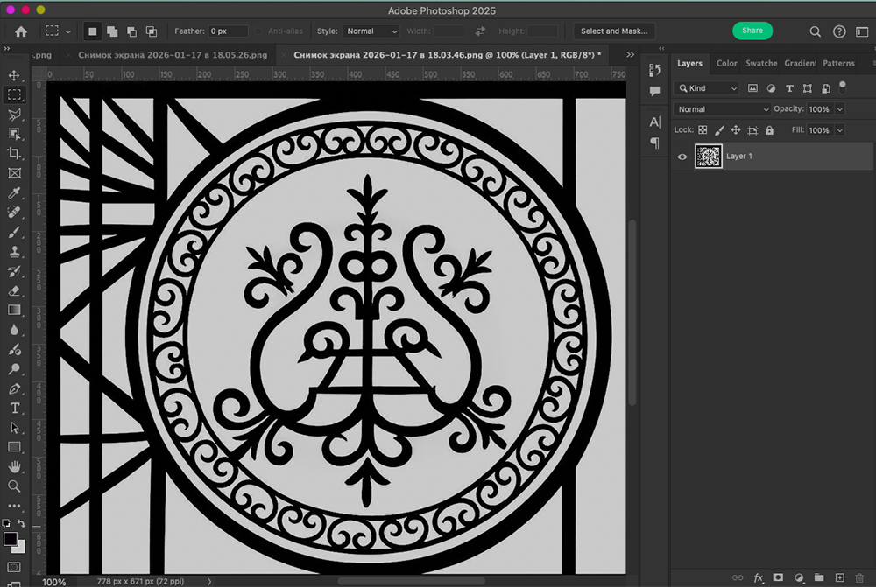876x587 pixels.
Task: Switch layer filtering on or off
Action: click(x=843, y=87)
